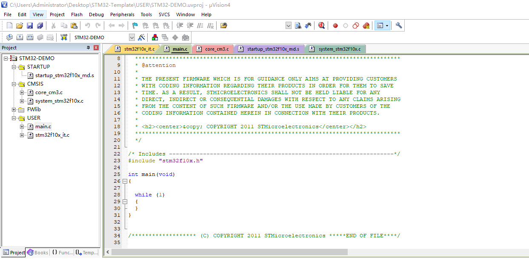Image resolution: width=529 pixels, height=259 pixels.
Task: Open the Configuration wrench icon
Action: point(399,26)
